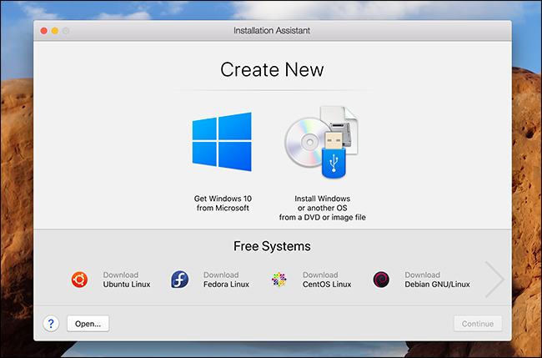This screenshot has width=542, height=358.
Task: Select the Windows 10 logo icon
Action: click(222, 142)
